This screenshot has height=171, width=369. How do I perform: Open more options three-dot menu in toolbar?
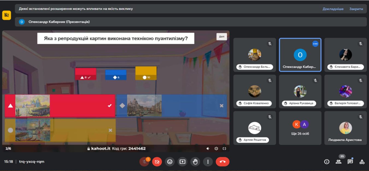coord(208,162)
